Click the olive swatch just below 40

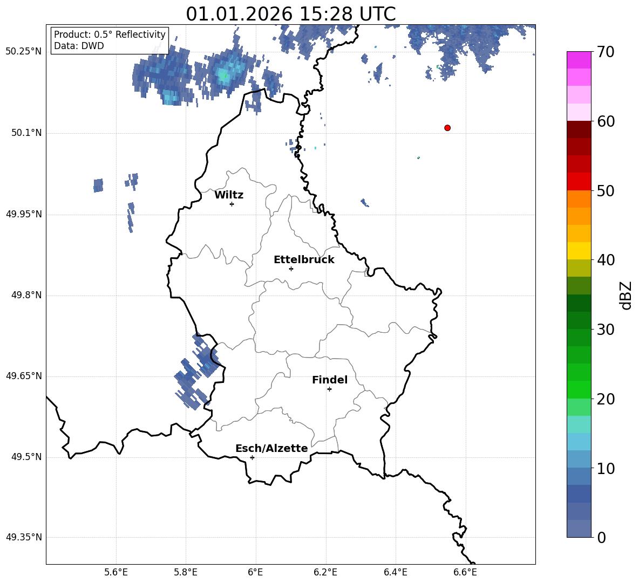pyautogui.click(x=579, y=268)
